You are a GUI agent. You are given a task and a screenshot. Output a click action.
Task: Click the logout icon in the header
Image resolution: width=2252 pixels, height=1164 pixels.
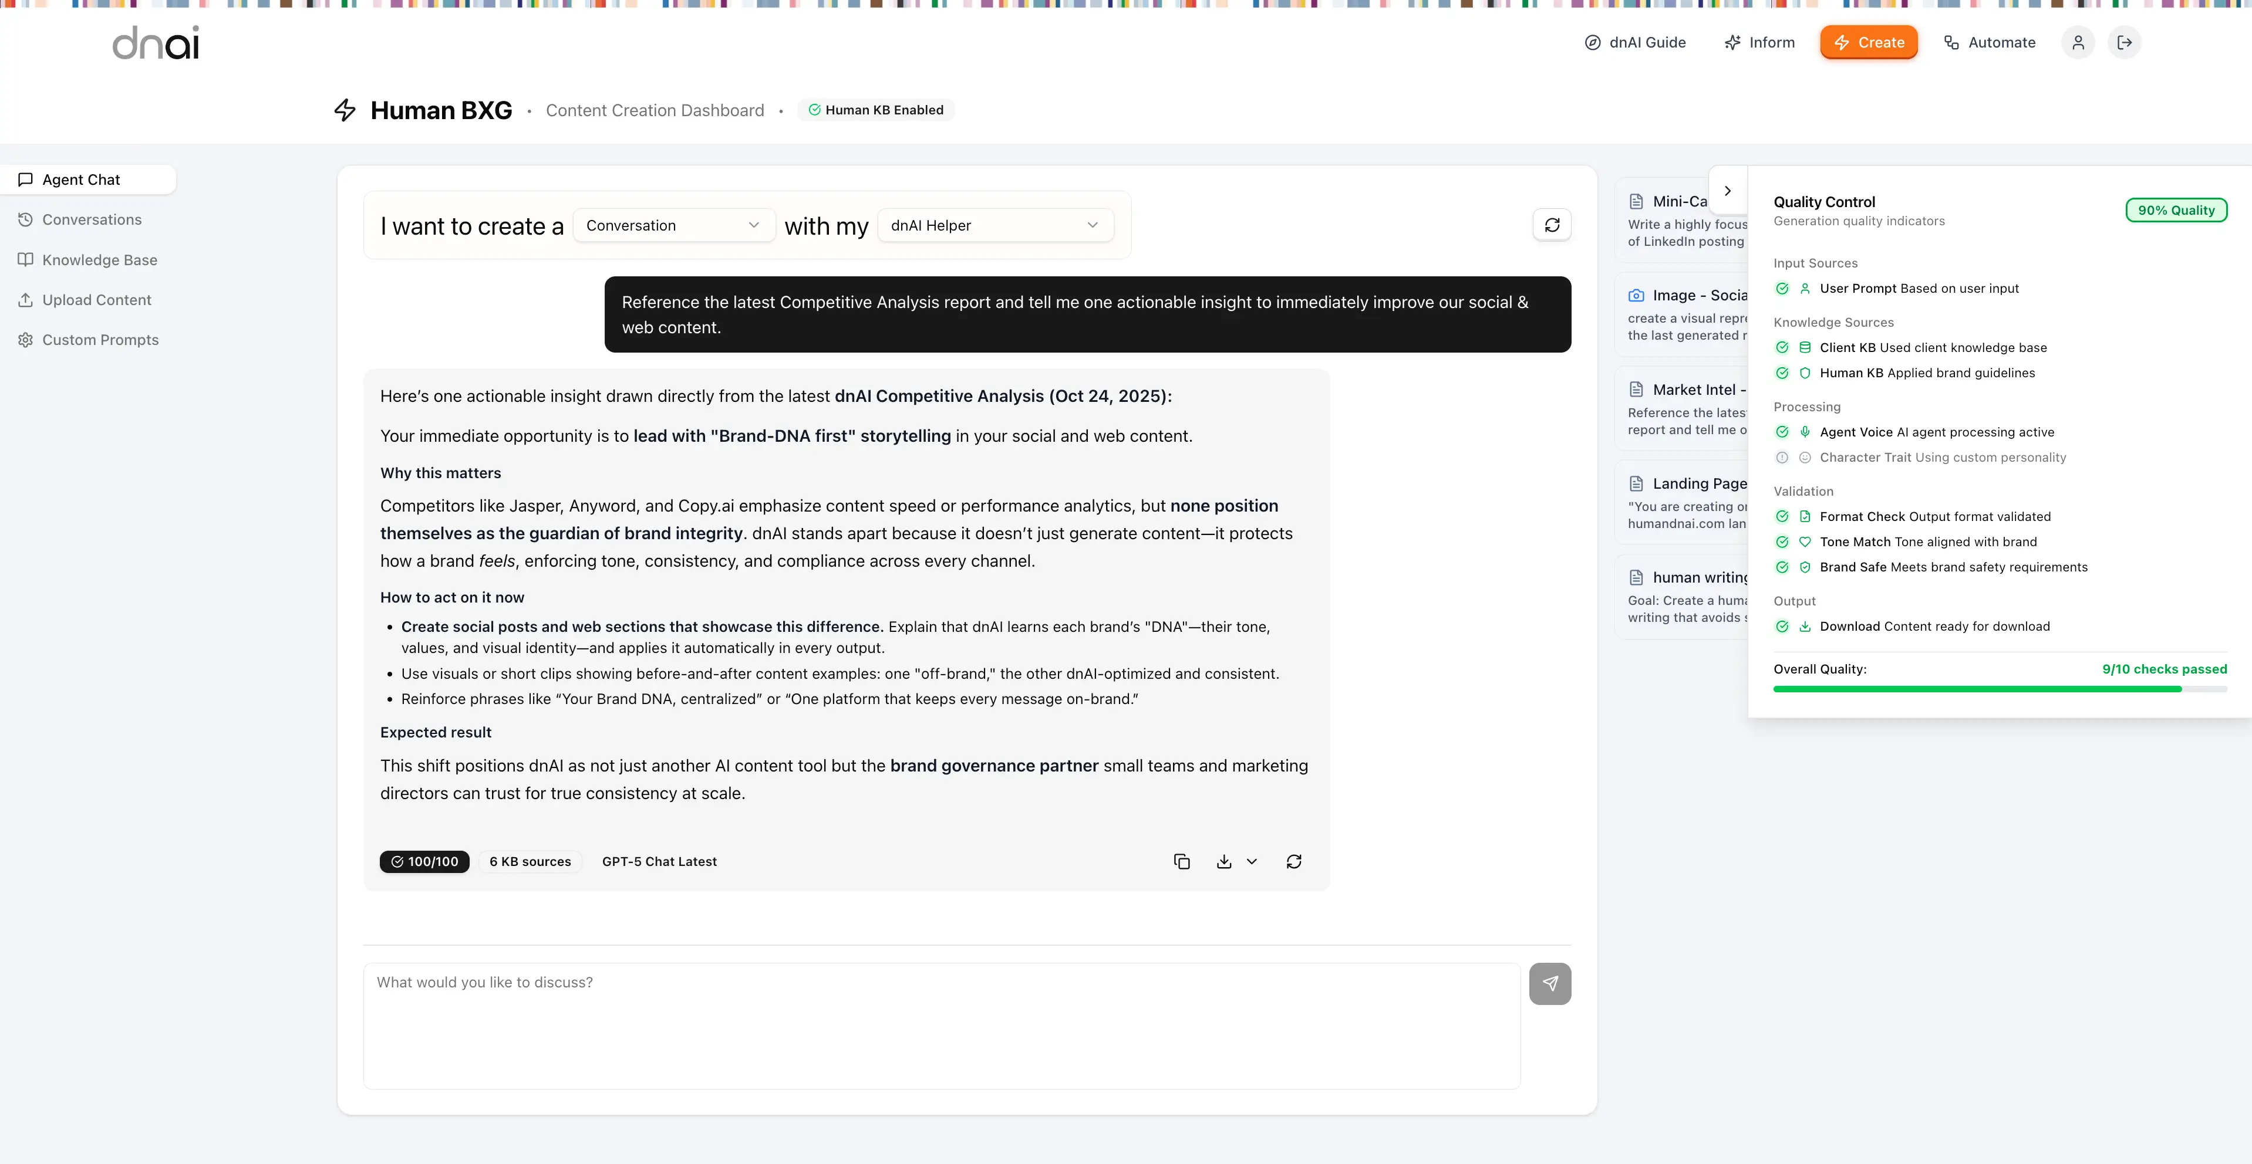[2125, 43]
